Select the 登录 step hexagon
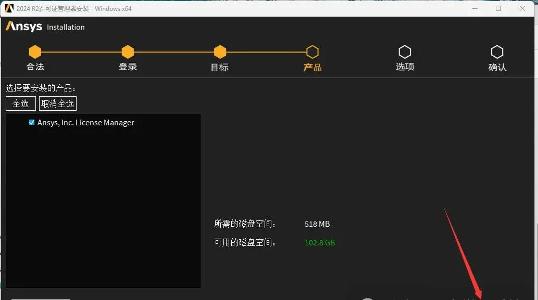 (128, 52)
